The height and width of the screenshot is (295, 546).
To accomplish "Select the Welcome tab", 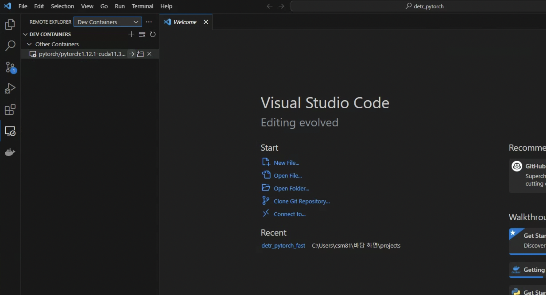I will click(x=185, y=22).
